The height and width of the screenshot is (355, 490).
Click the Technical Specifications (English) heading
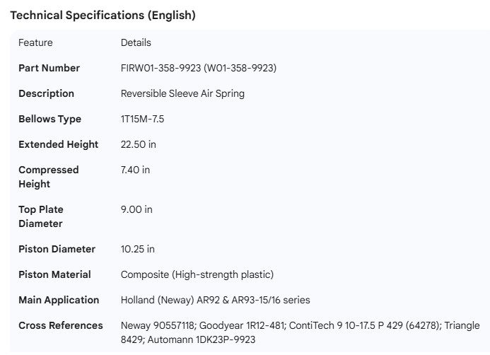point(103,15)
